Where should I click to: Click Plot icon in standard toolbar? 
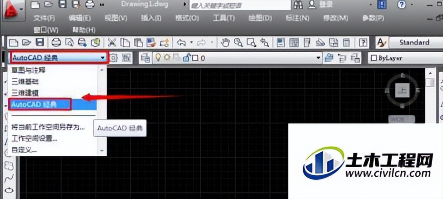tap(56, 43)
